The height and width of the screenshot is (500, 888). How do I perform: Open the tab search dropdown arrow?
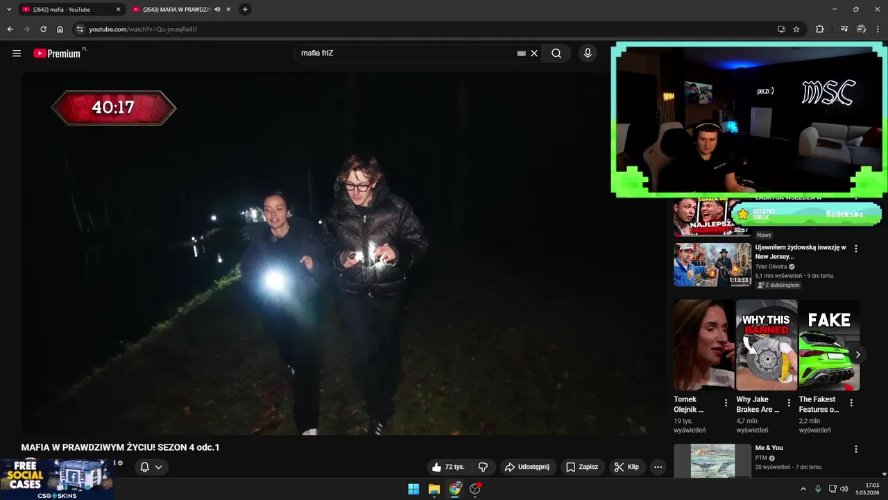9,10
